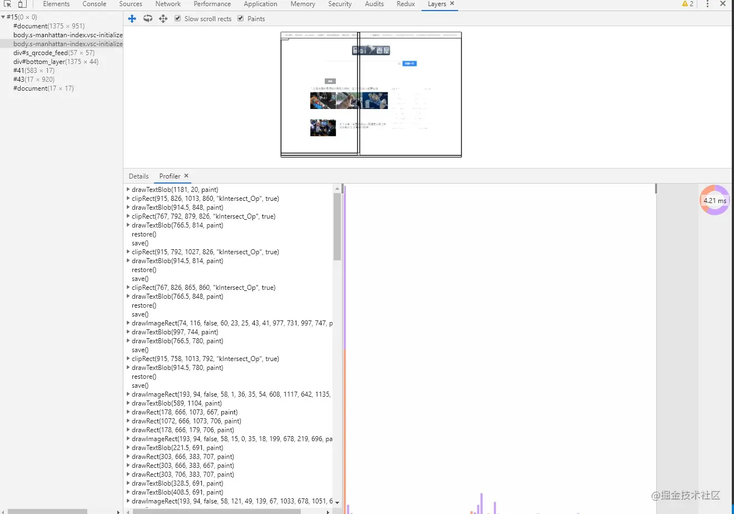Viewport: 734px width, 514px height.
Task: Open the Details tab
Action: pyautogui.click(x=138, y=176)
